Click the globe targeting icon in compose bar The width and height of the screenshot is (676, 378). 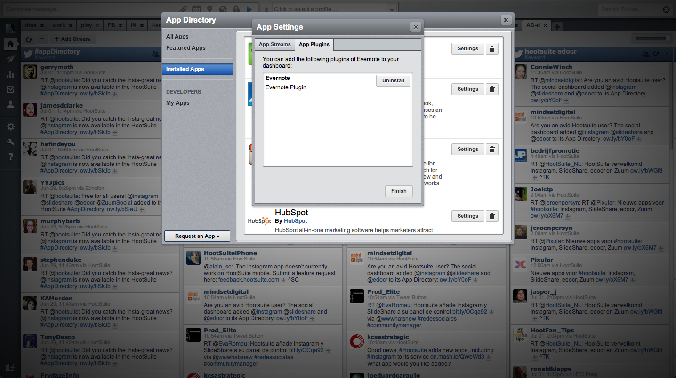[223, 9]
